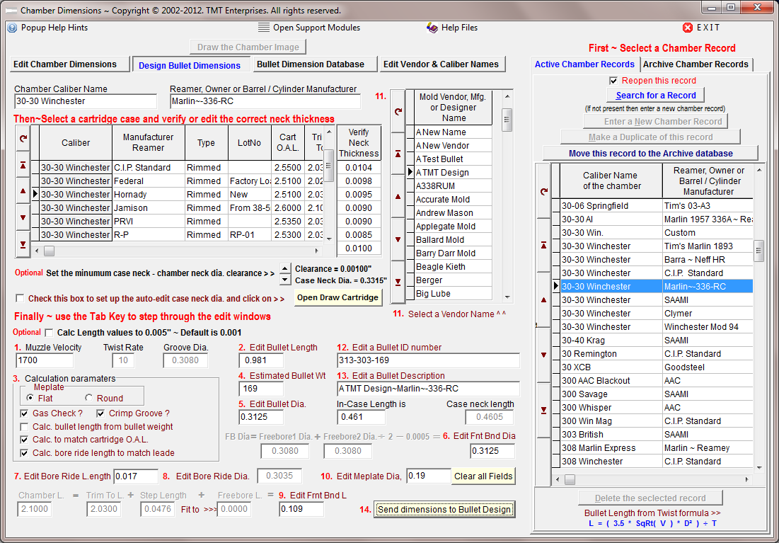
Task: Switch to Bullet Dimension Database tab
Action: point(311,64)
